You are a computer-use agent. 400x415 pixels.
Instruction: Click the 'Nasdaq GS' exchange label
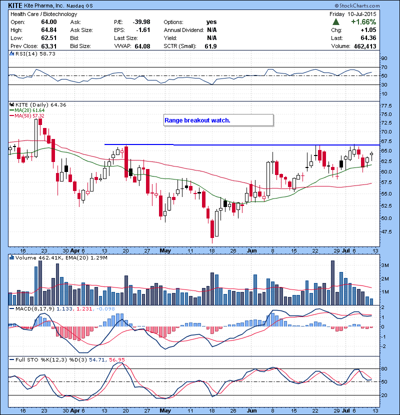coord(79,5)
